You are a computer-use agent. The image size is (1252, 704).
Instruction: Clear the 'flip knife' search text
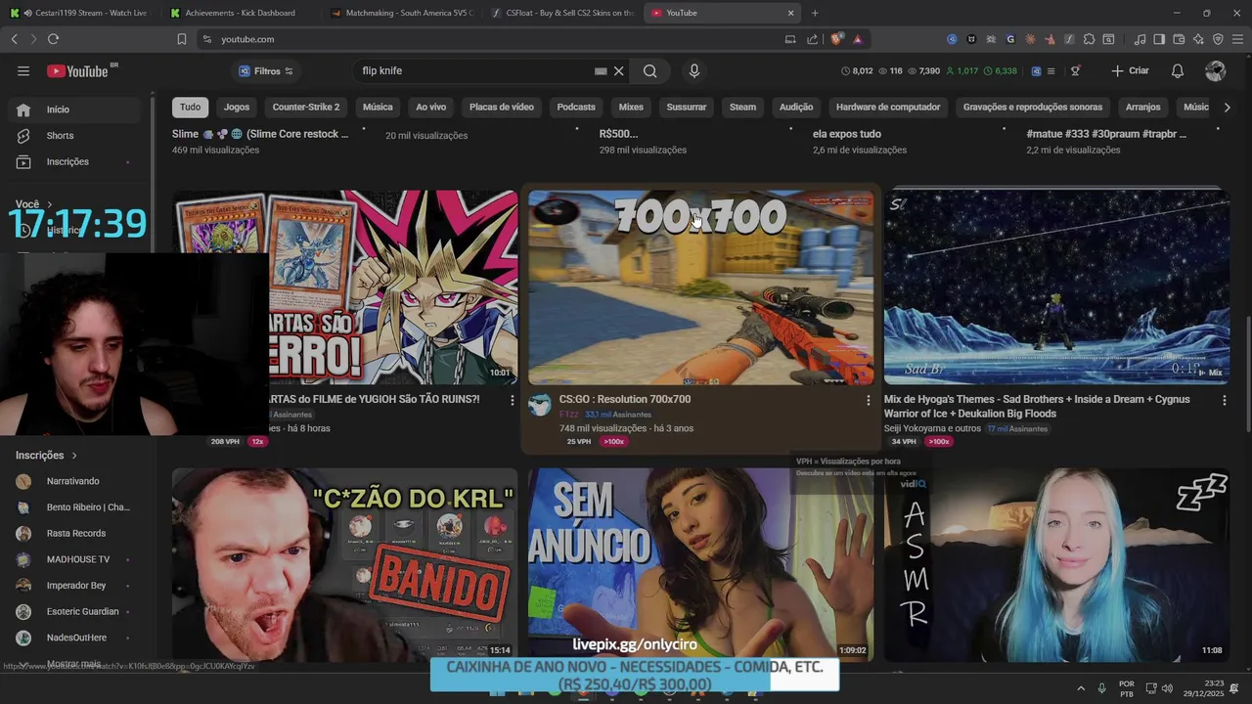point(618,71)
